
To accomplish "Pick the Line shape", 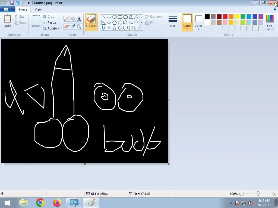I will pyautogui.click(x=104, y=17).
